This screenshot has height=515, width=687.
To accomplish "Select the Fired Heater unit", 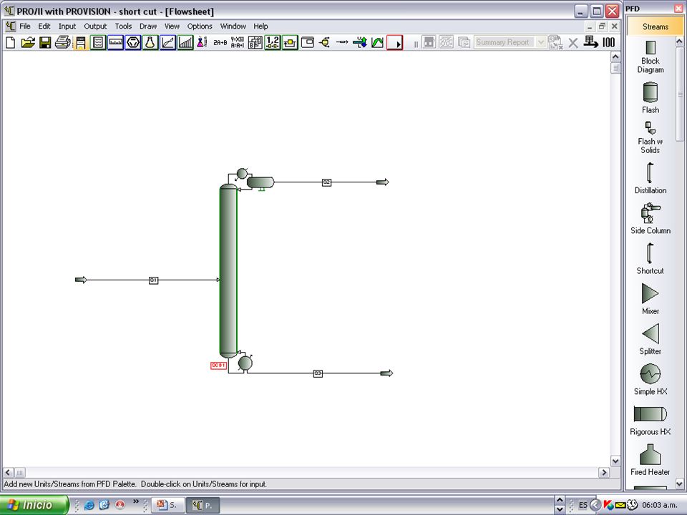I will pyautogui.click(x=651, y=460).
